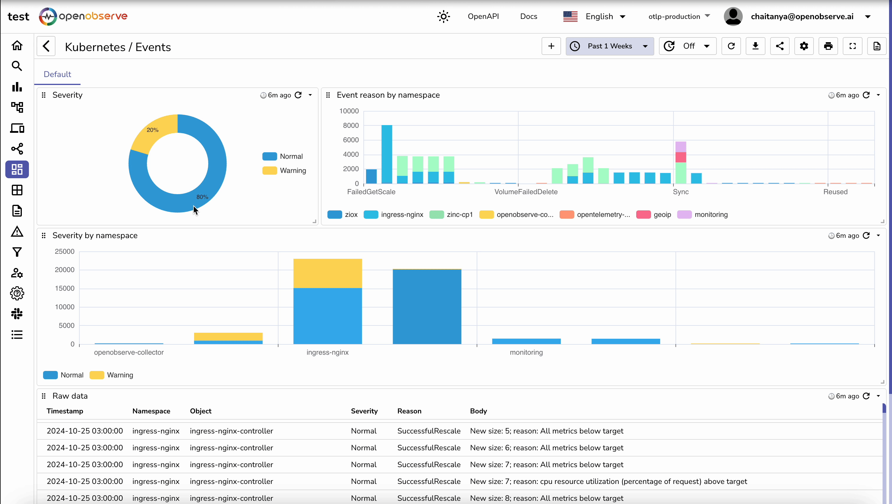Enter fullscreen mode for the dashboard

[852, 46]
